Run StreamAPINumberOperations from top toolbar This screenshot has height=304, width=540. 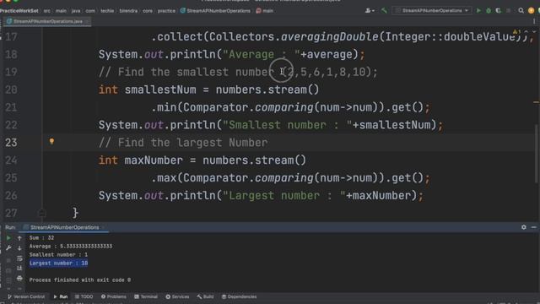pyautogui.click(x=478, y=11)
